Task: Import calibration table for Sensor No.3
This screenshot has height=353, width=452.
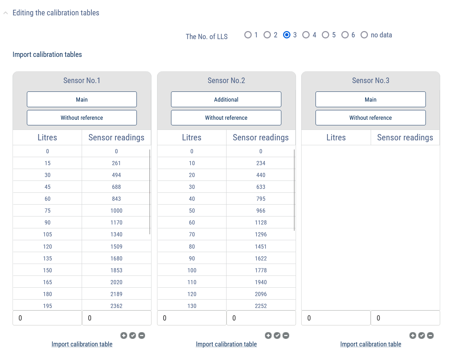Action: [371, 344]
